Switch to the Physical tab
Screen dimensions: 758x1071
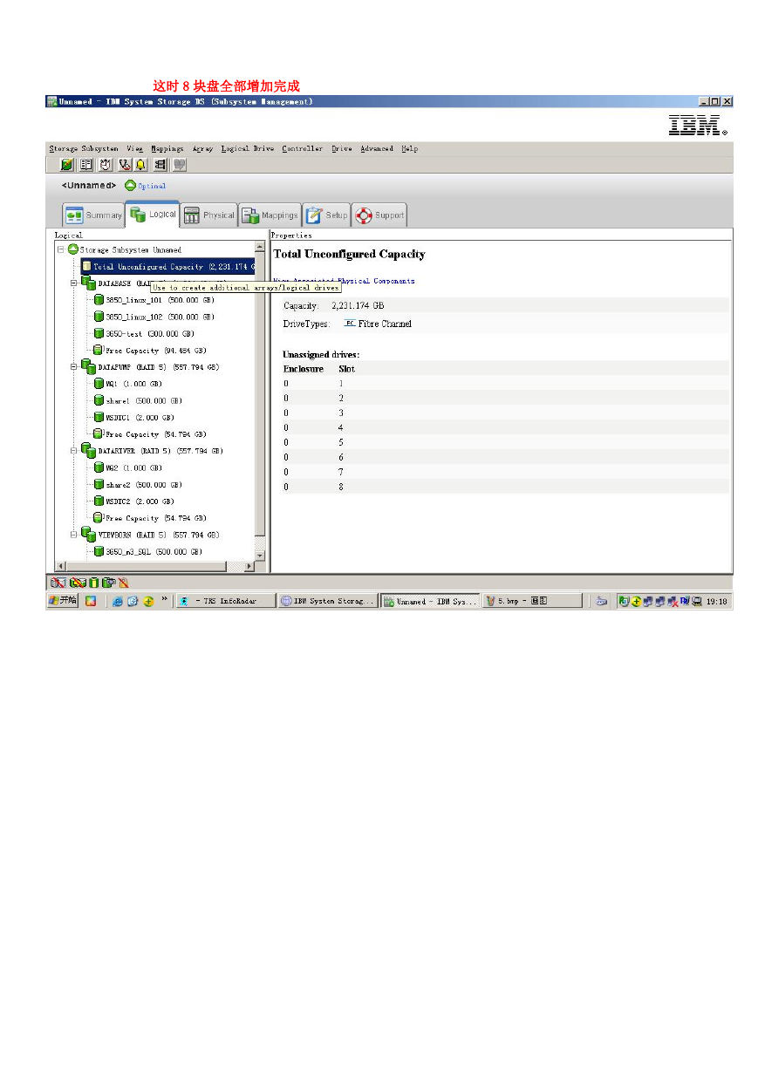point(209,215)
